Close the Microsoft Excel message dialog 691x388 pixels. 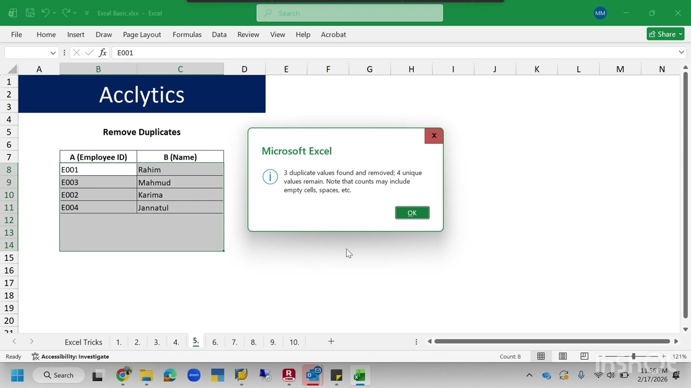[x=434, y=136]
